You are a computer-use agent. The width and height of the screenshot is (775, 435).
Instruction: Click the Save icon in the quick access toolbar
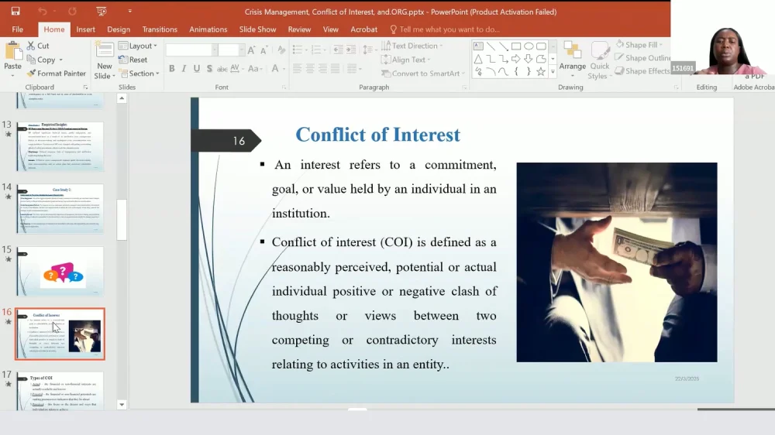15,12
